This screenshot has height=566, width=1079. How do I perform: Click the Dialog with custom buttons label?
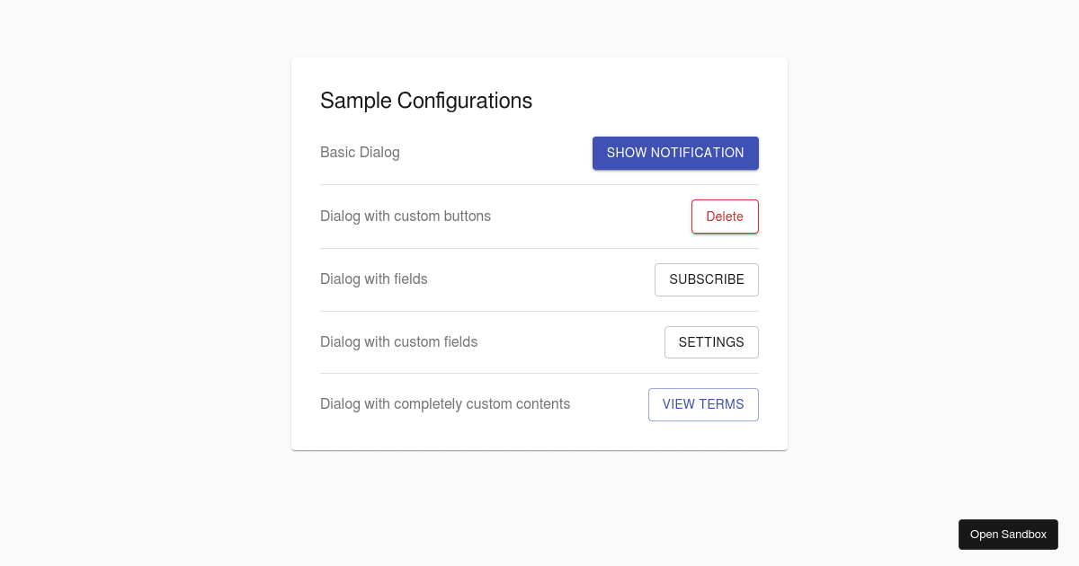(406, 217)
